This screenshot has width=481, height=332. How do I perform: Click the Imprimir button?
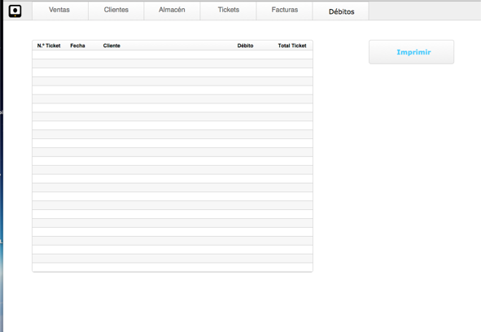411,52
